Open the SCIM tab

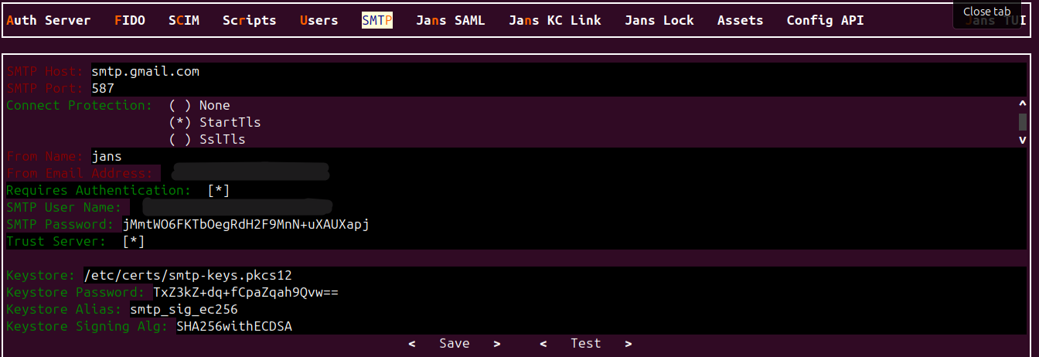(x=183, y=21)
